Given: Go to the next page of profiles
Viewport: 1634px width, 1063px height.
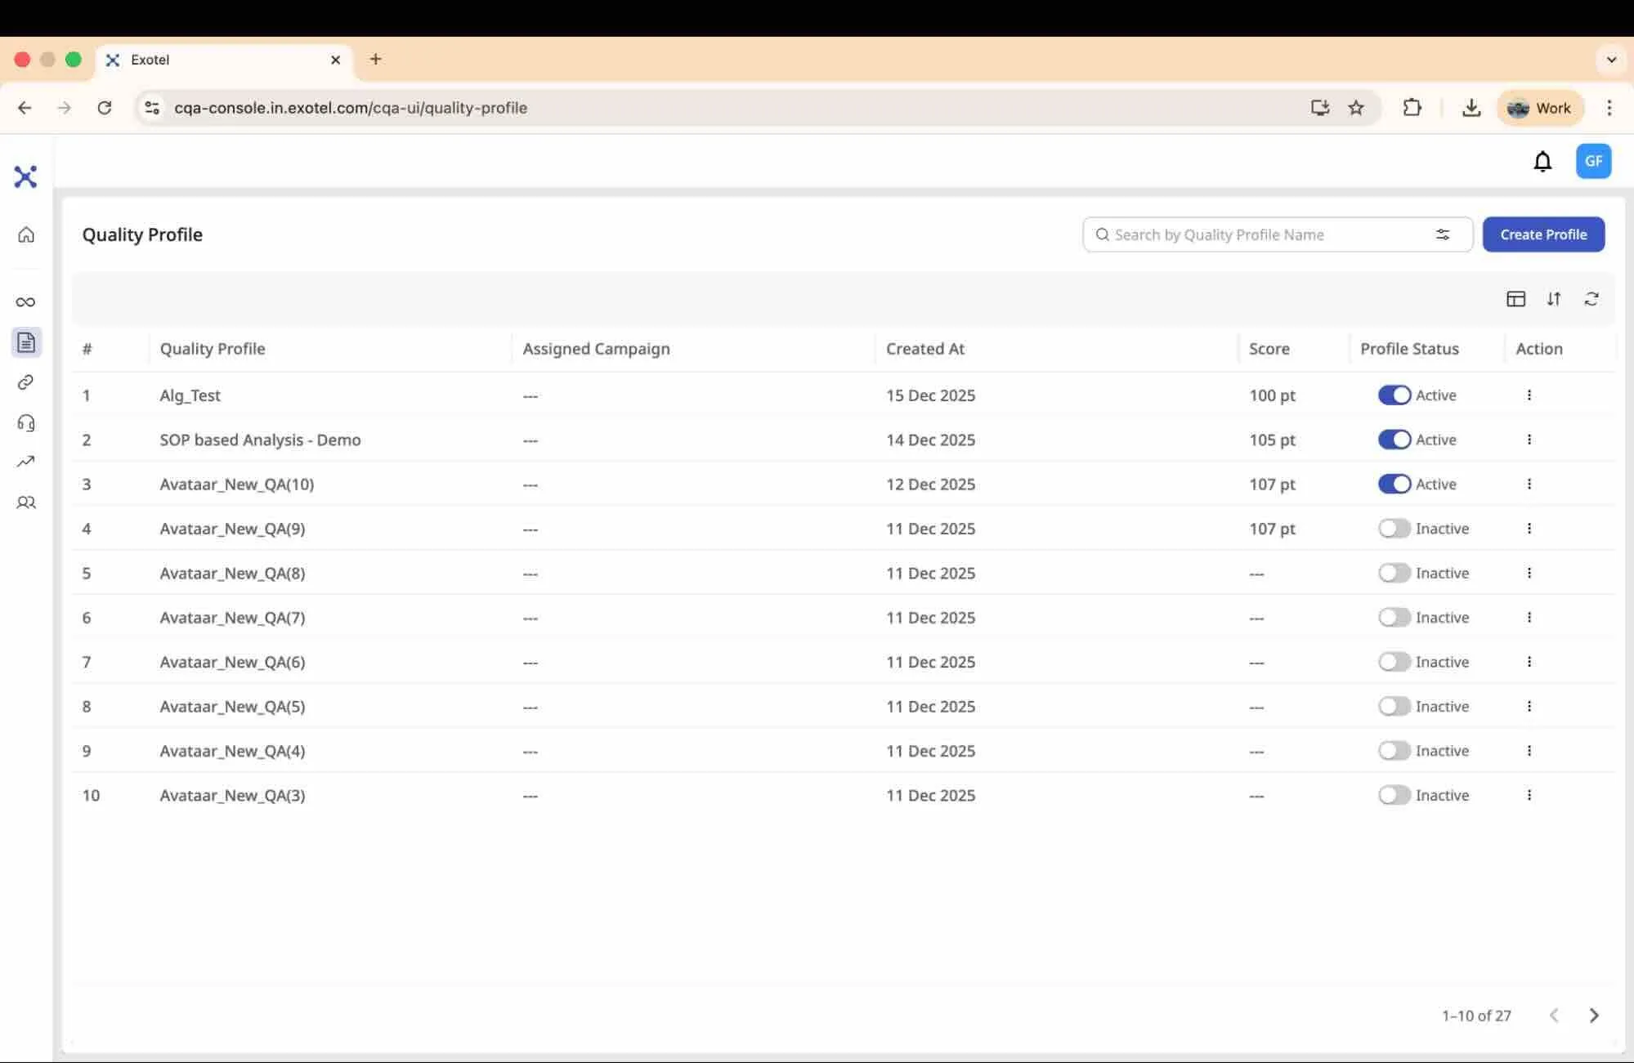Looking at the screenshot, I should [1594, 1016].
